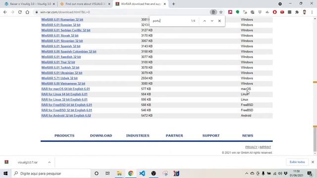Viewport: 317px width, 178px height.
Task: Download RAR for Linux 32 bit English
Action: (64, 99)
